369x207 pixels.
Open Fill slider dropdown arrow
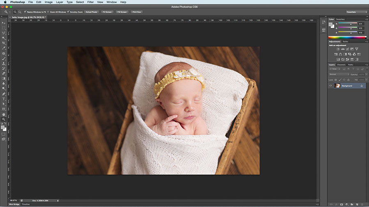point(367,80)
